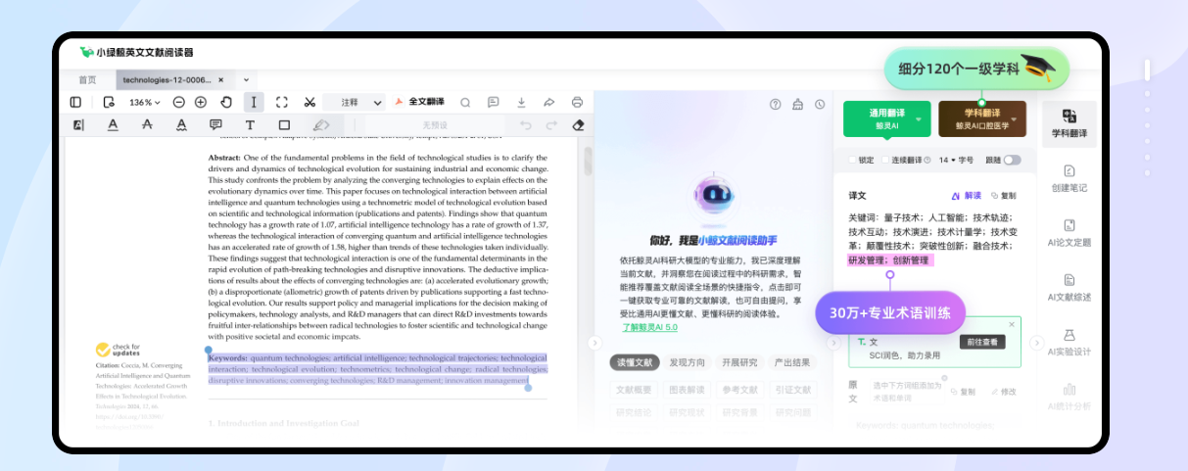Click the 前往查看 button
This screenshot has width=1188, height=471.
981,342
